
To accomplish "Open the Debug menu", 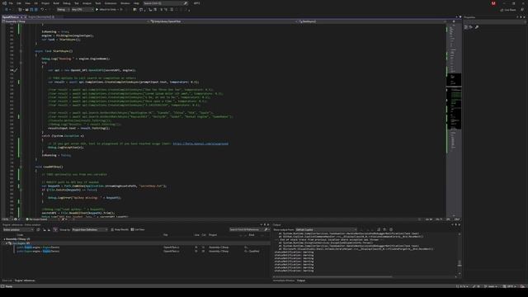I will click(67, 3).
